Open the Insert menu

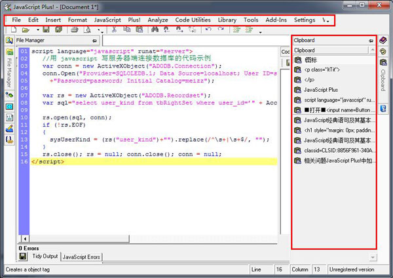[x=53, y=20]
